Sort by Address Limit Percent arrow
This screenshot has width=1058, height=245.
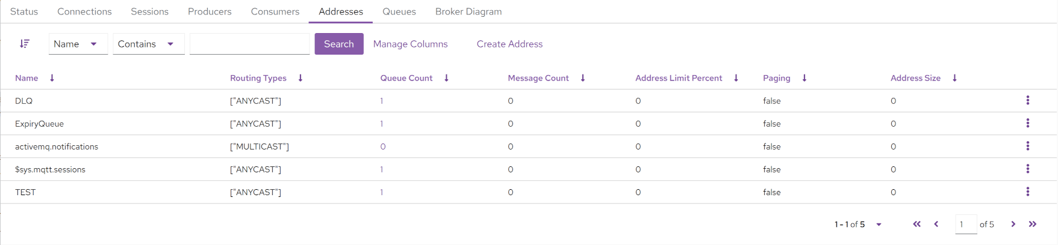coord(736,78)
